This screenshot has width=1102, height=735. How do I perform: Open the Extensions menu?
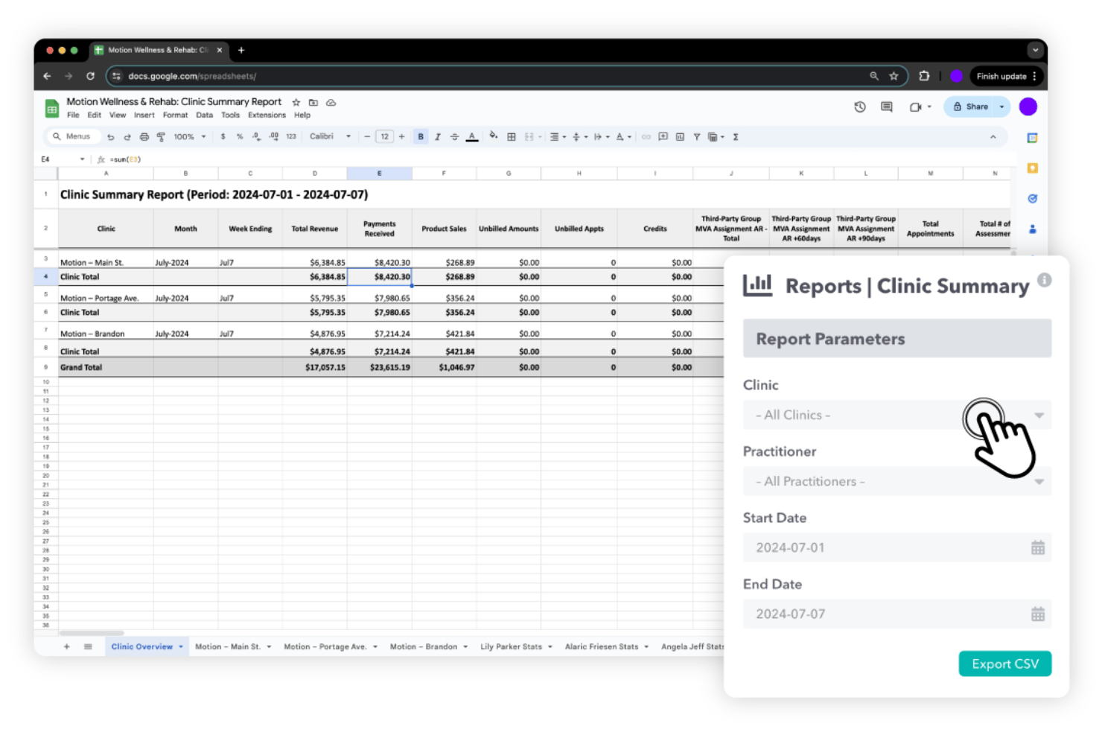(x=267, y=115)
